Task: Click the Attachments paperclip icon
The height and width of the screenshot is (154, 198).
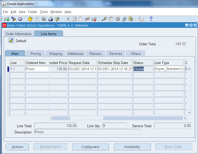Action: [124, 19]
